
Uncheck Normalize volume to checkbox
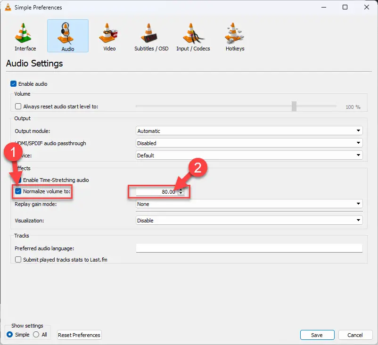[18, 192]
